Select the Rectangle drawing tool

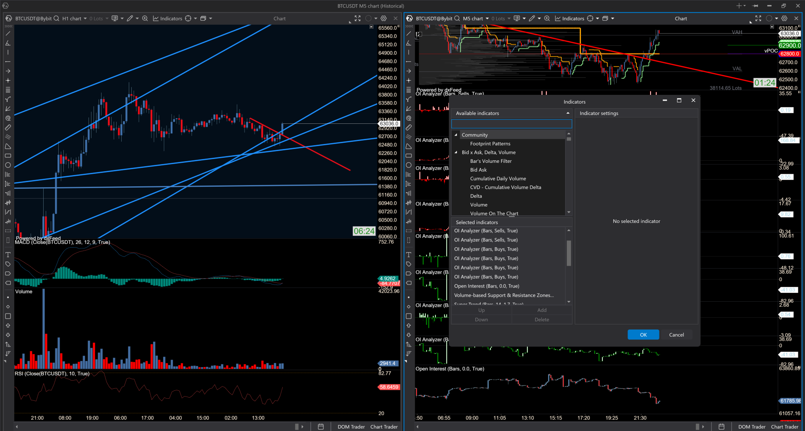tap(8, 156)
